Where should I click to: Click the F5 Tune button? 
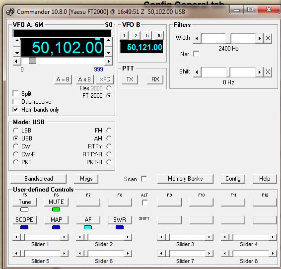24,202
